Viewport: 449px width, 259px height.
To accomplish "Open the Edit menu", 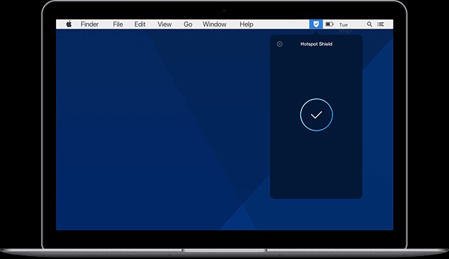I will coord(140,24).
